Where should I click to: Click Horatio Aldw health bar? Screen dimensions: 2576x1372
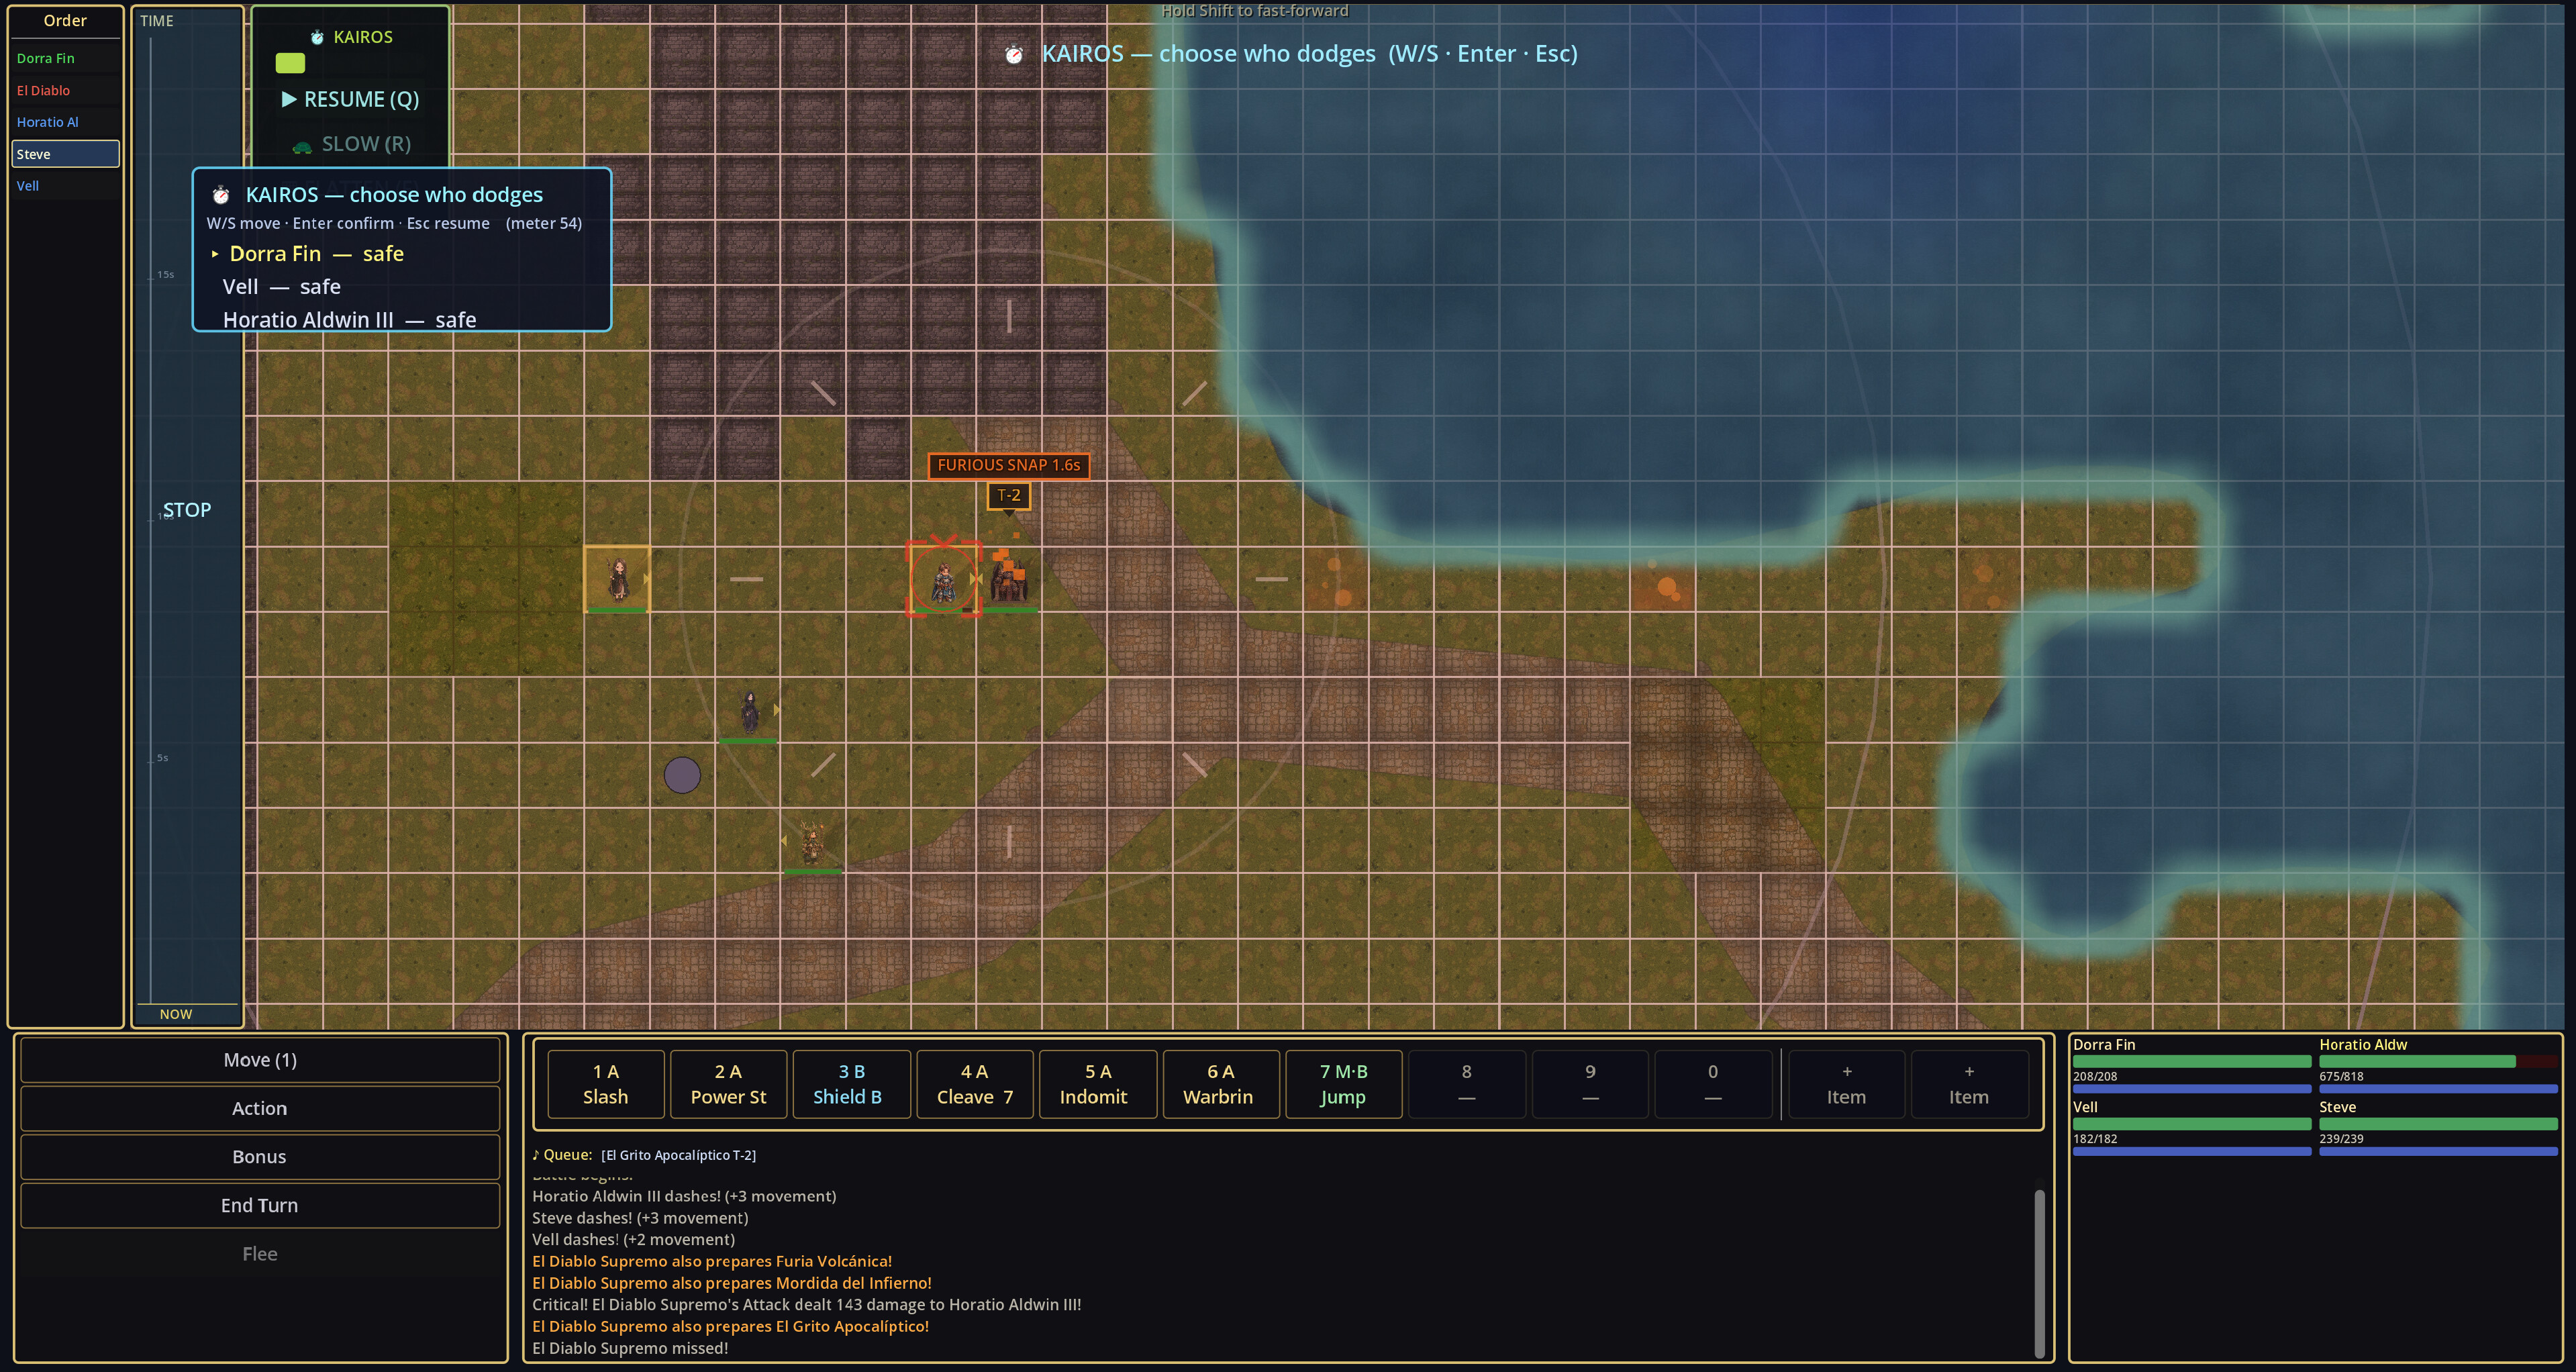[2438, 1062]
